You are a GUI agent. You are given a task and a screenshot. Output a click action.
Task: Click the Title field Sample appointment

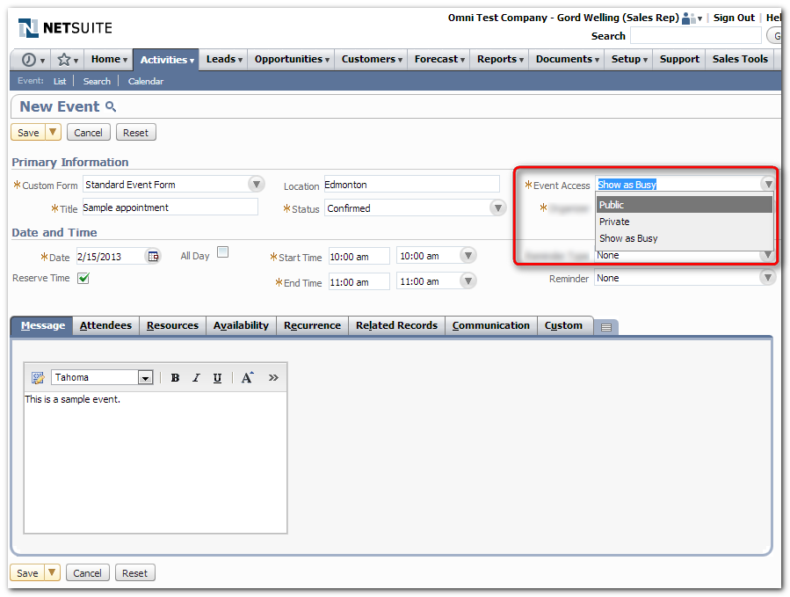tap(170, 207)
